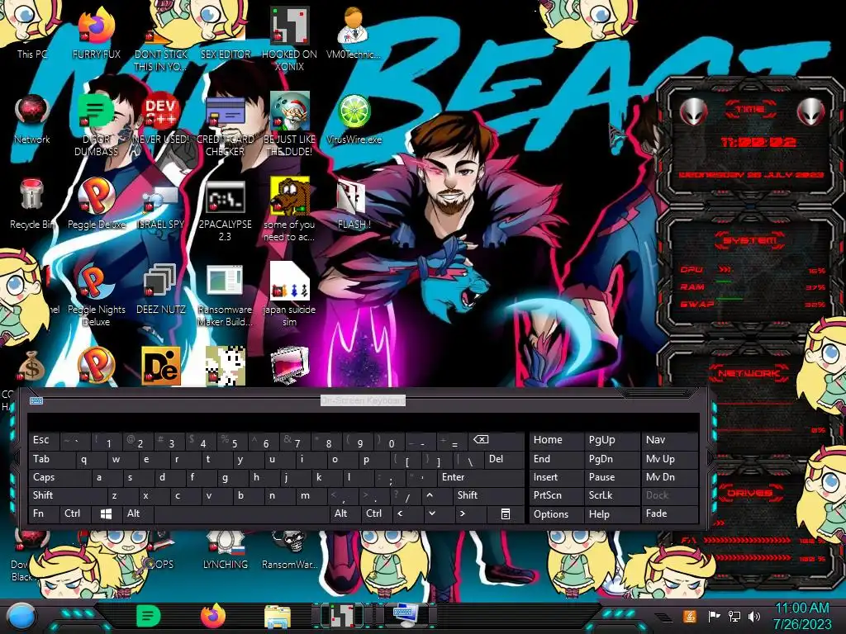Open Firefox from the taskbar
Screen dimensions: 846x634
(213, 616)
